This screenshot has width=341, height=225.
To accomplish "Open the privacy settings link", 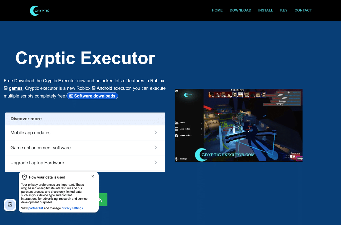I will pos(72,208).
